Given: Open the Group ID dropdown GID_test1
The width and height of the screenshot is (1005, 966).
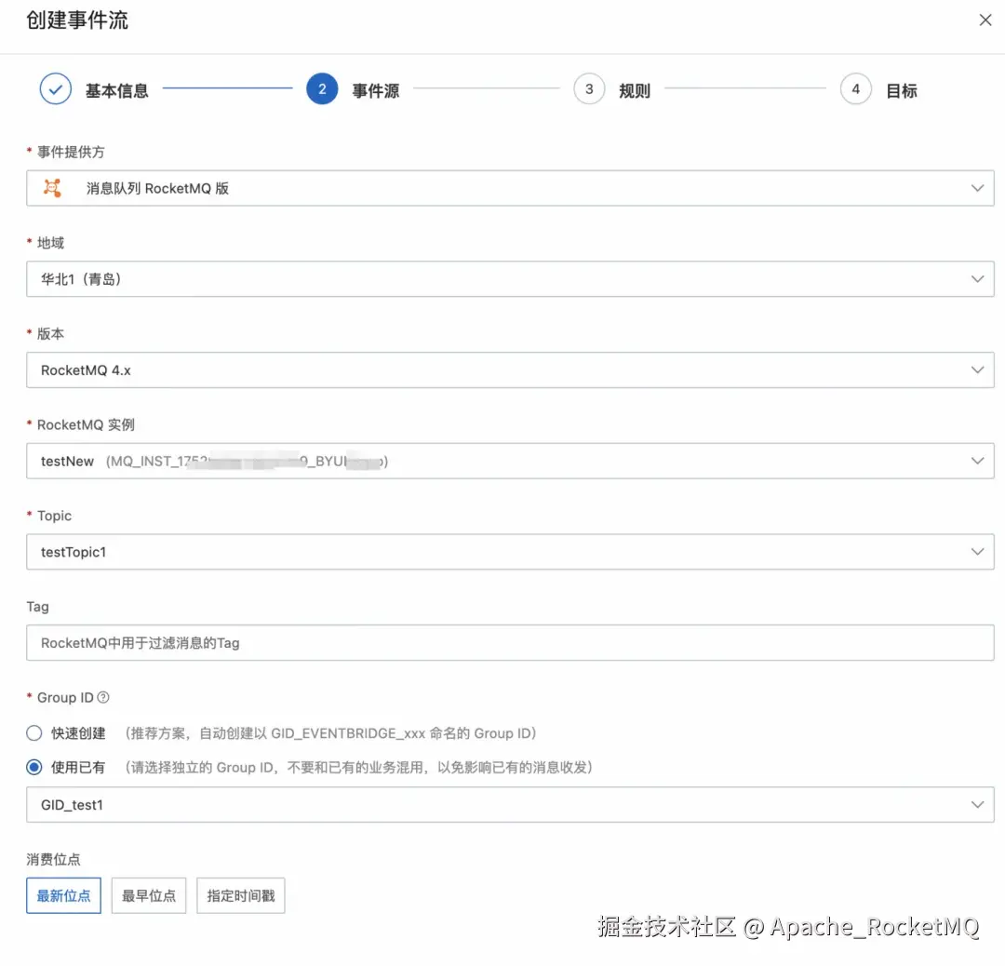Looking at the screenshot, I should point(510,804).
